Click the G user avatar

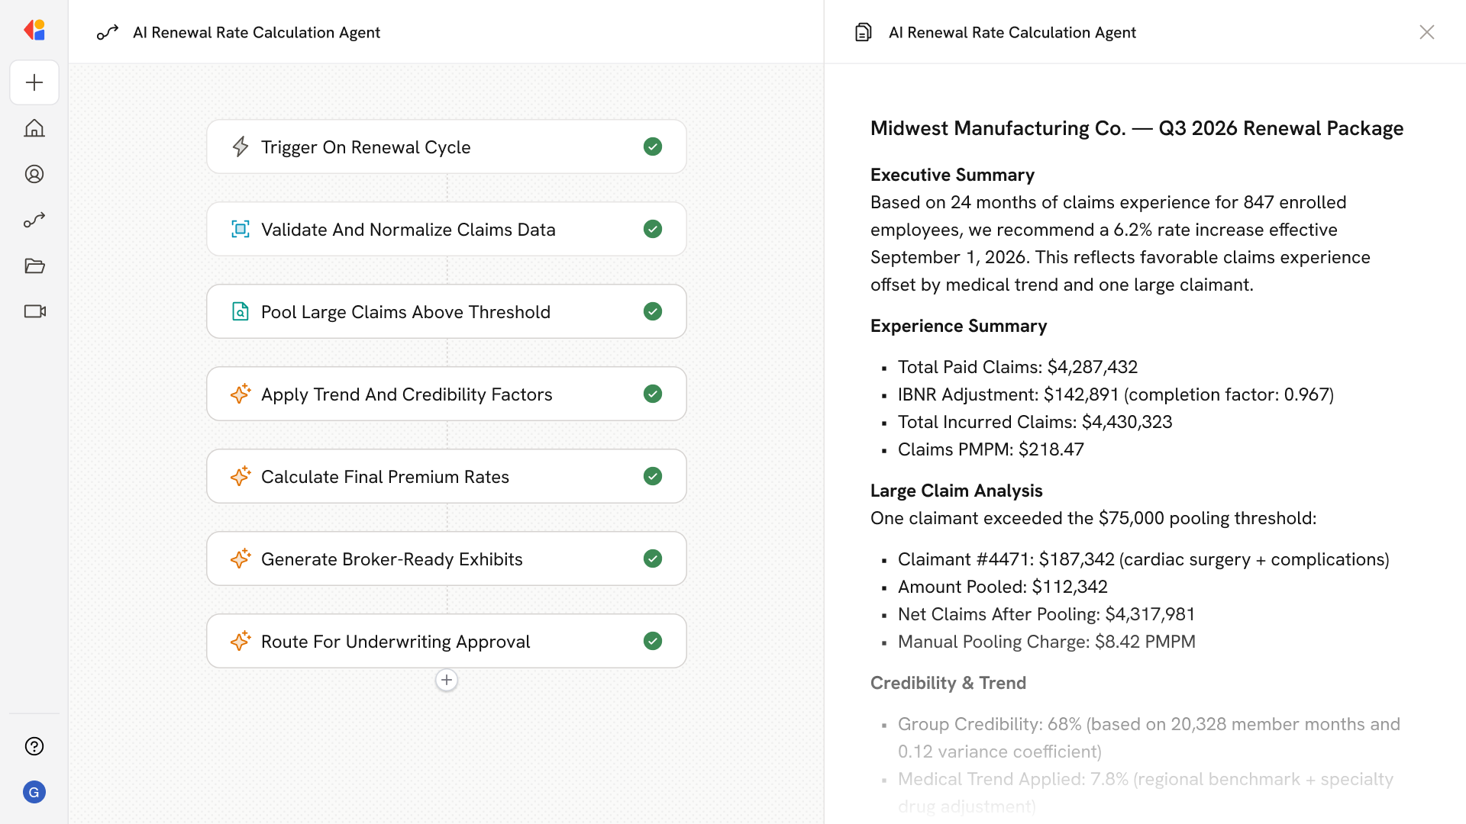point(34,792)
